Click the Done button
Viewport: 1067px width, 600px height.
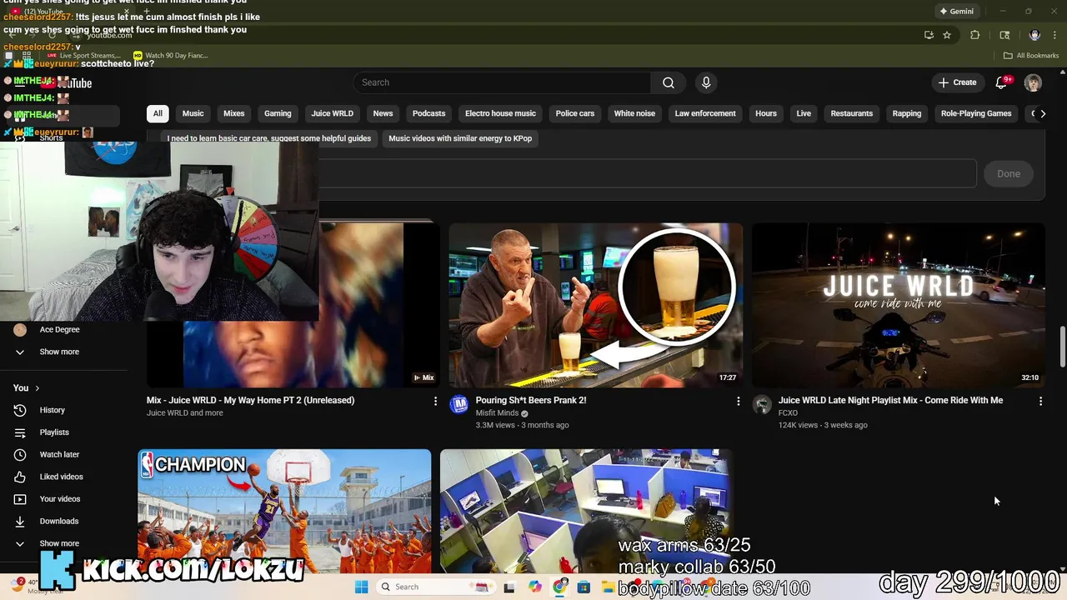coord(1009,173)
